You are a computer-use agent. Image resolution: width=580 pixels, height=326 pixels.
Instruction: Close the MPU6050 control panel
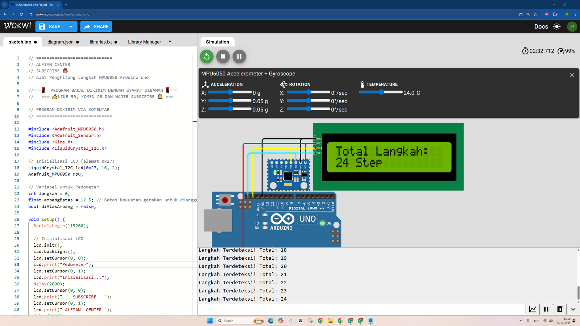pyautogui.click(x=572, y=75)
